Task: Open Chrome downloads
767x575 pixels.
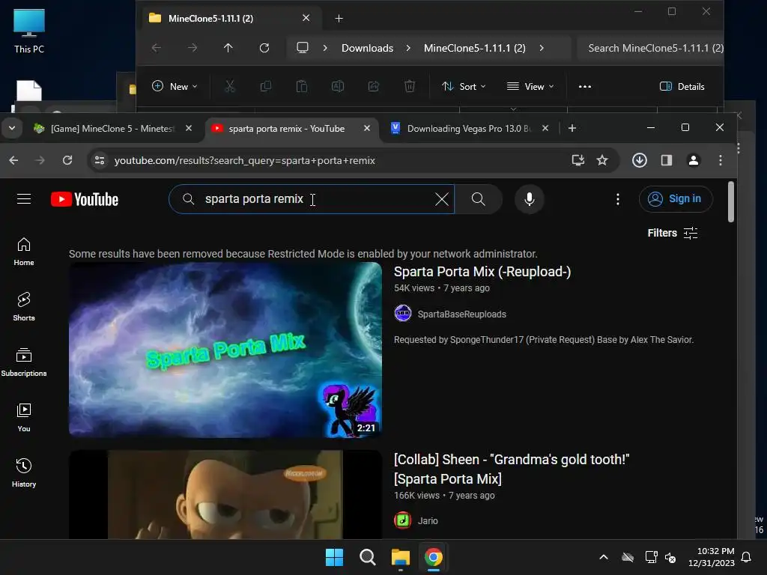Action: point(640,160)
